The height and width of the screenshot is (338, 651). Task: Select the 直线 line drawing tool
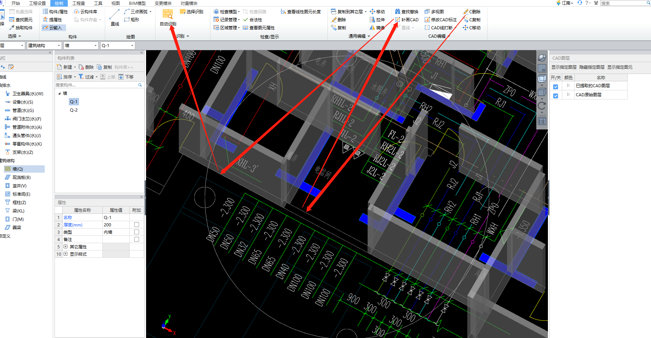point(115,17)
